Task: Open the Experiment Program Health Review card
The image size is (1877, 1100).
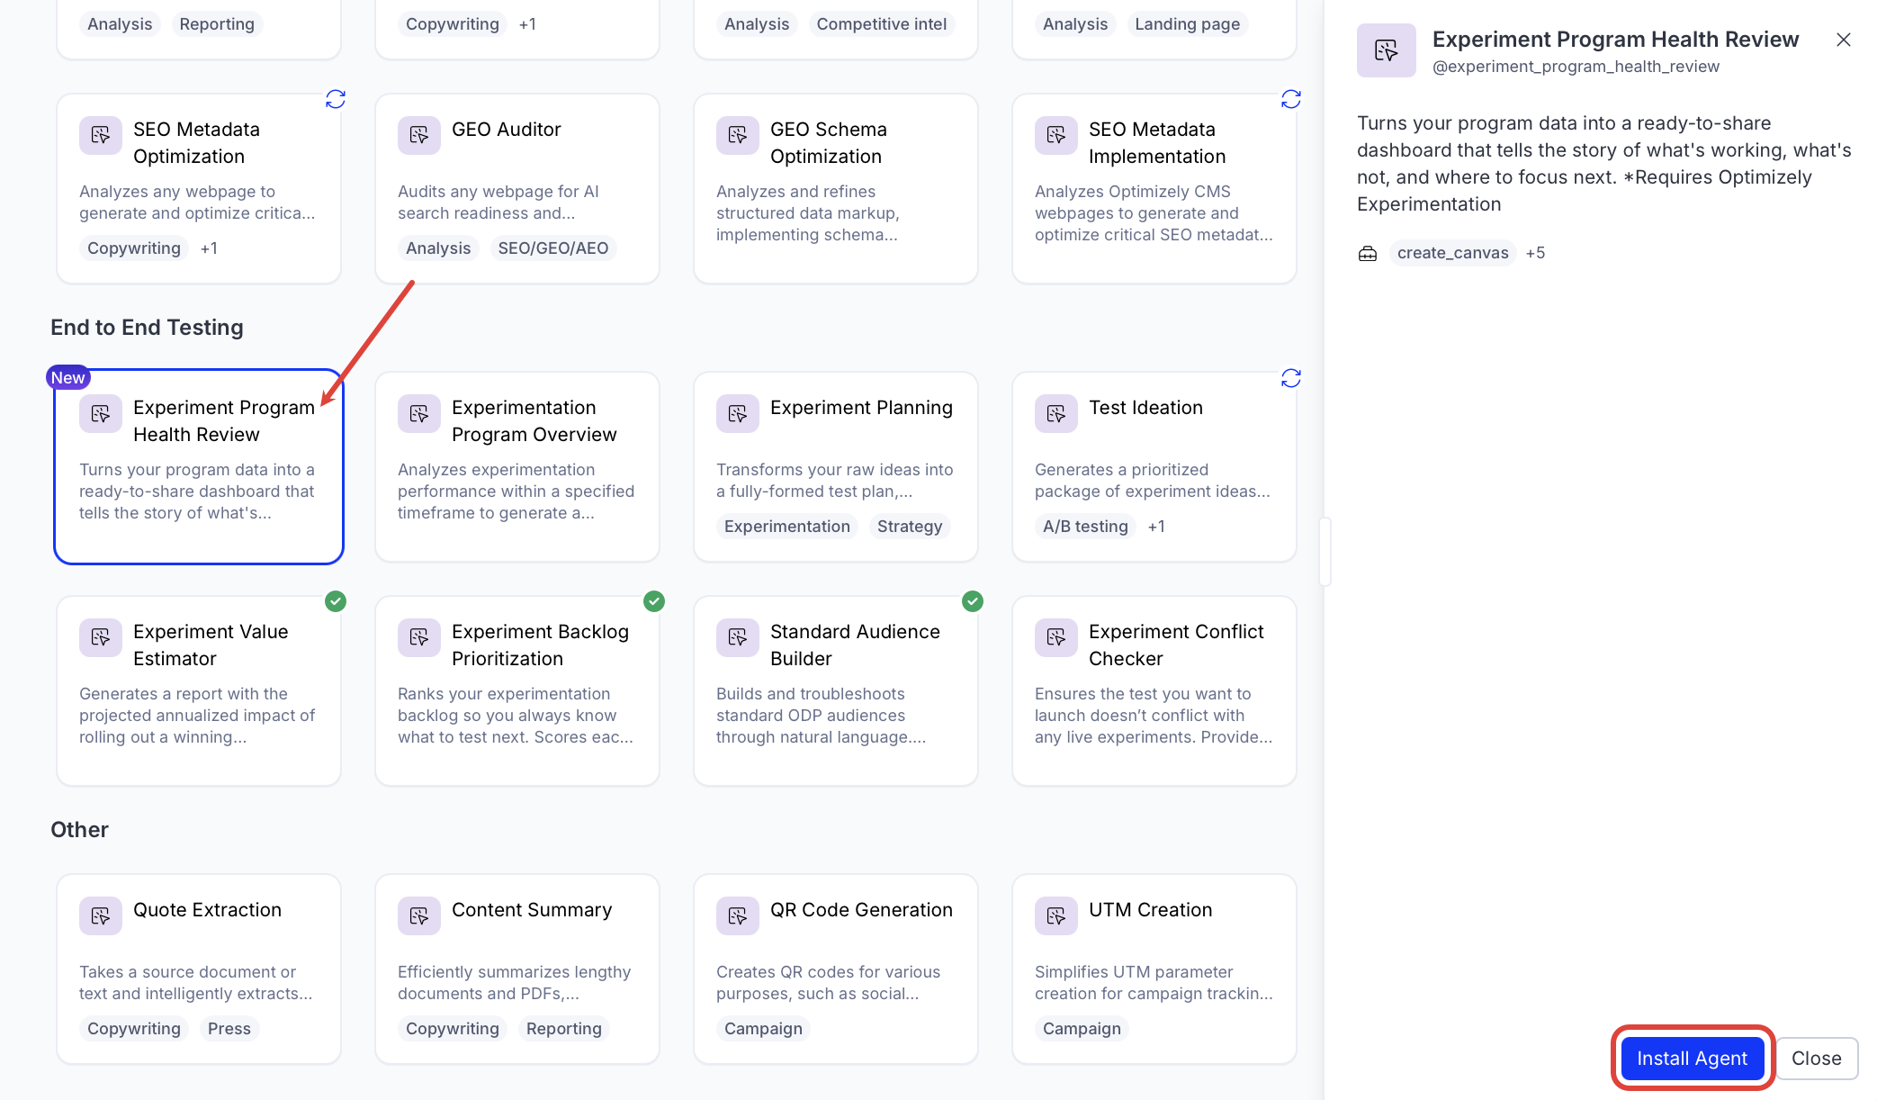Action: pos(199,466)
